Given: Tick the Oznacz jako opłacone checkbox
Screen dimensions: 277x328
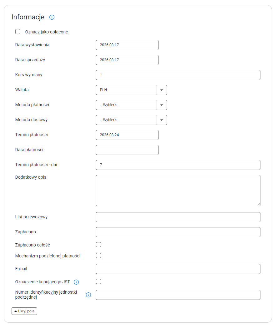Looking at the screenshot, I should pos(18,32).
